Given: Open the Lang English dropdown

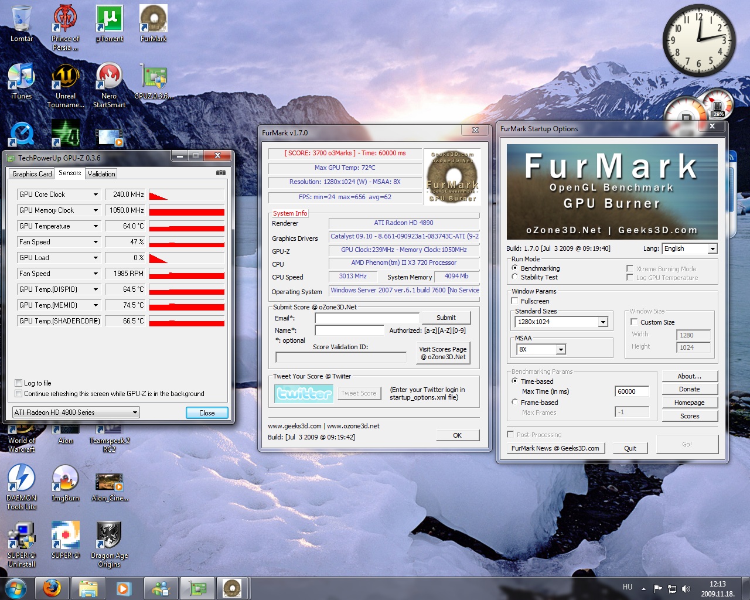Looking at the screenshot, I should pyautogui.click(x=690, y=248).
